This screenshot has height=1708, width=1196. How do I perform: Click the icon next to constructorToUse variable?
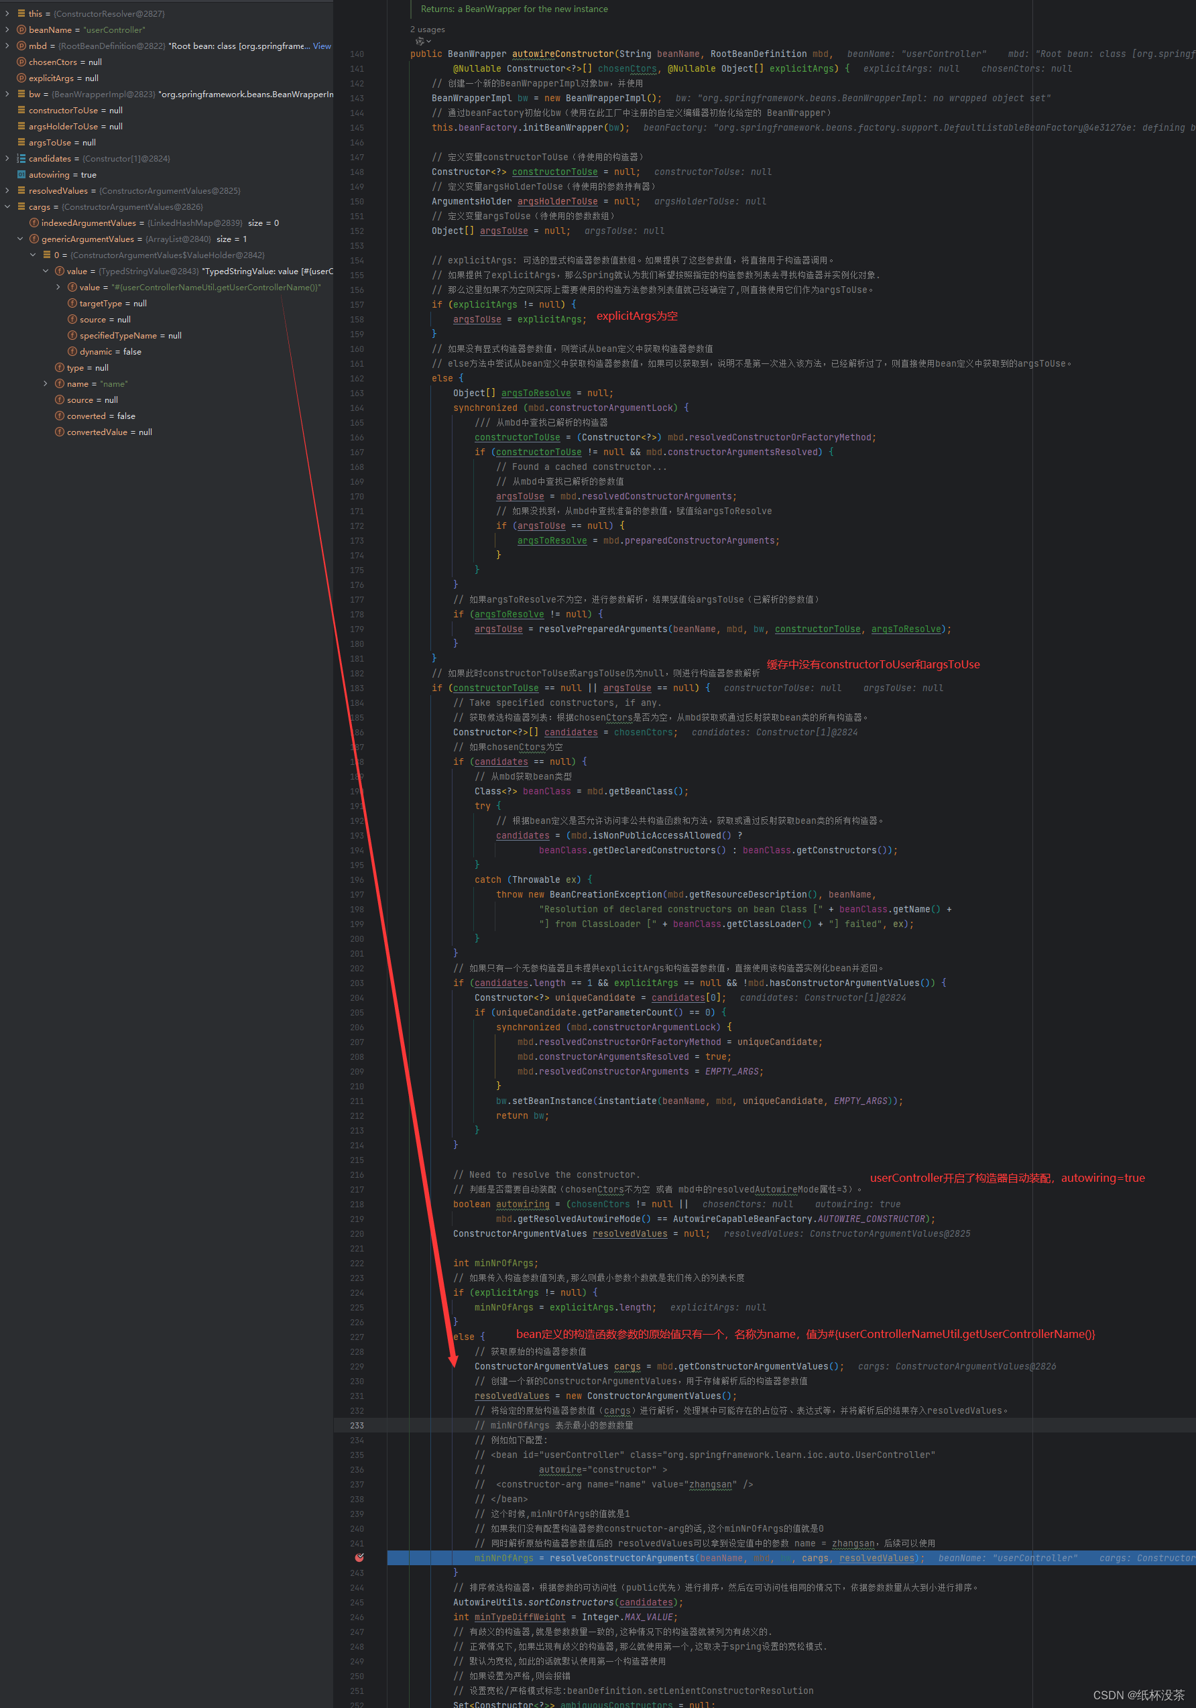coord(21,110)
